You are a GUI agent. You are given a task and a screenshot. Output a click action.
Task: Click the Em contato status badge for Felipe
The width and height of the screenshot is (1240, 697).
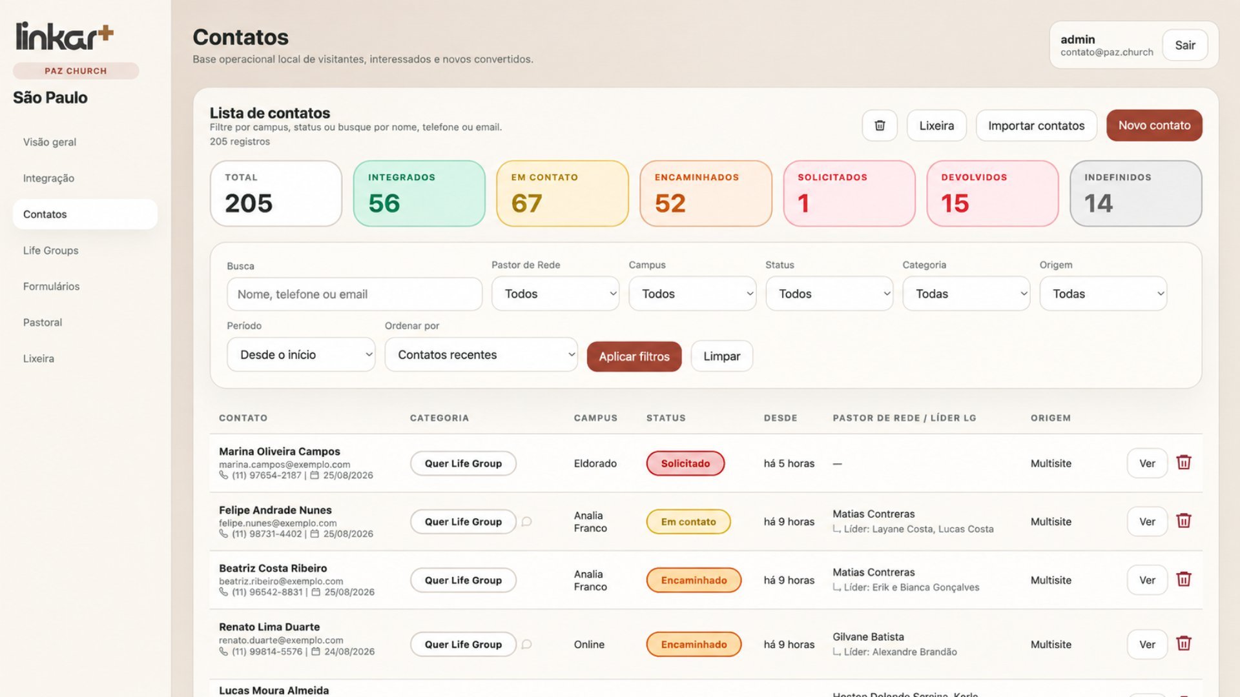688,521
